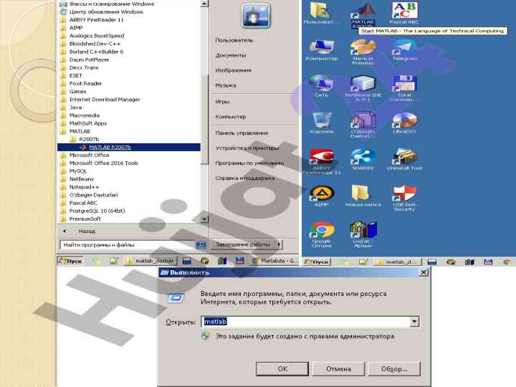Image resolution: width=516 pixels, height=387 pixels.
Task: Select MATLAB R2007b in the programs list
Action: 110,147
